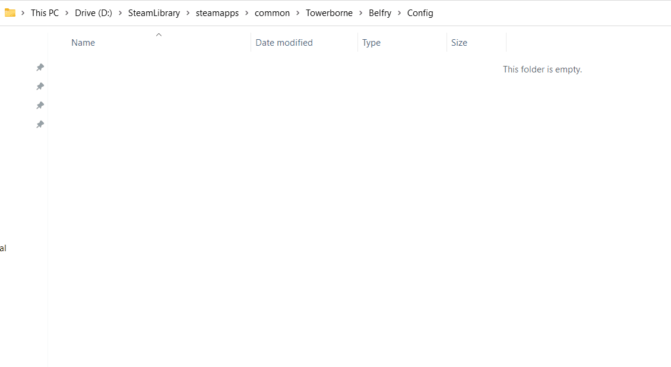This screenshot has width=671, height=367.
Task: Click the sort arrow above the Name column
Action: (x=159, y=35)
